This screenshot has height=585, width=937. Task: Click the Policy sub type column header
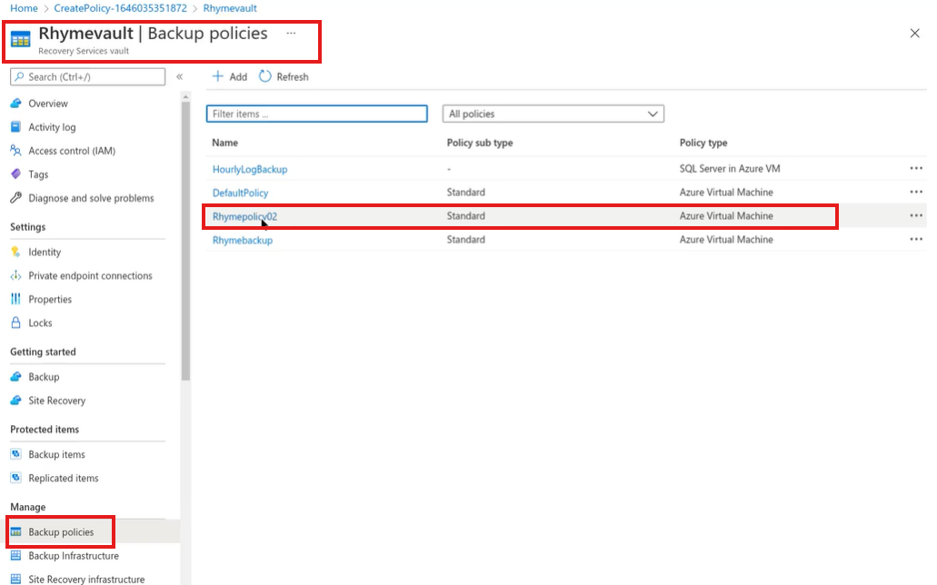480,143
